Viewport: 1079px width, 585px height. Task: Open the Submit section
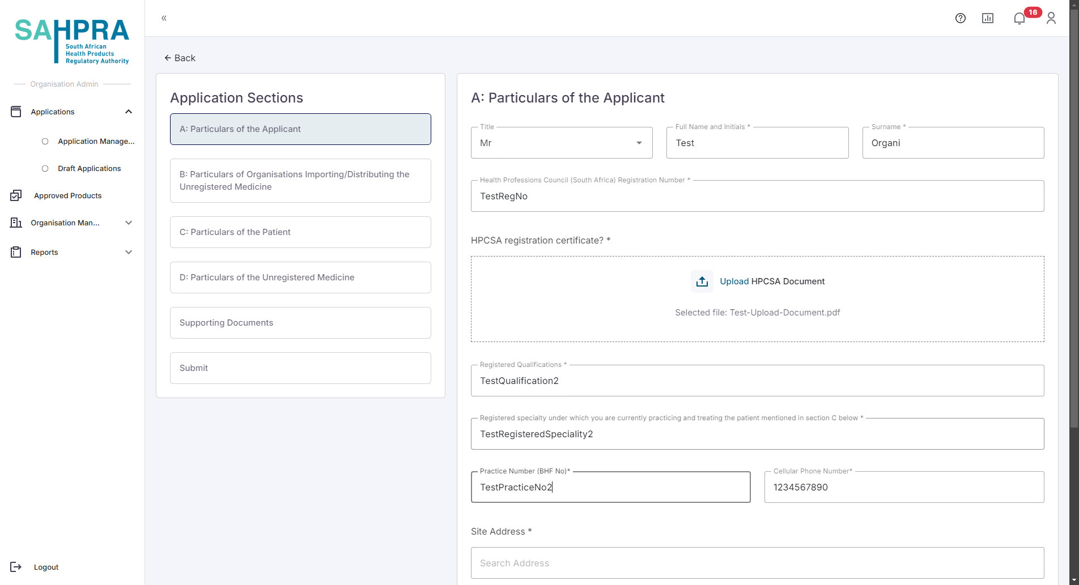point(300,368)
